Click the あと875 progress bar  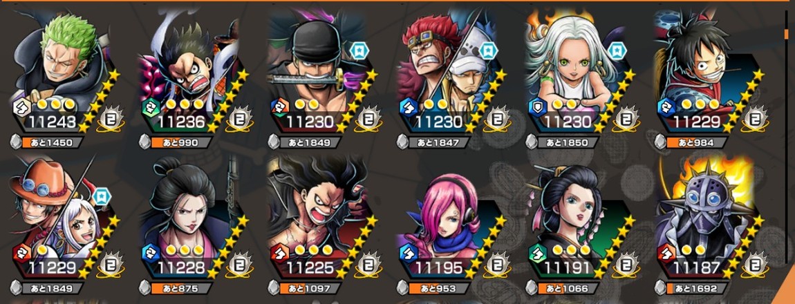click(x=180, y=288)
